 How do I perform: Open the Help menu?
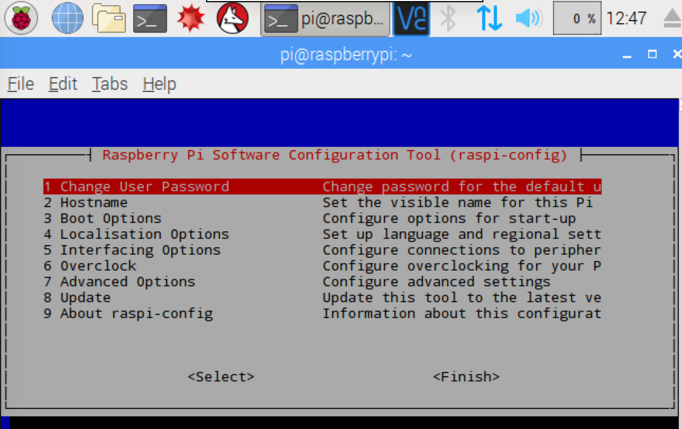pos(159,84)
